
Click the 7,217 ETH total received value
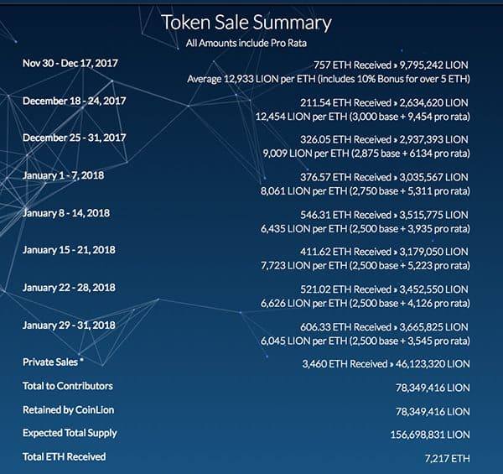(x=447, y=460)
